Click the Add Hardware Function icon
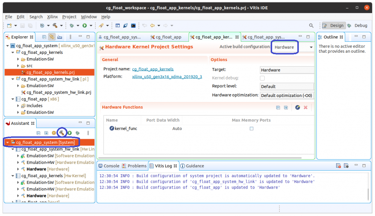 pos(297,108)
